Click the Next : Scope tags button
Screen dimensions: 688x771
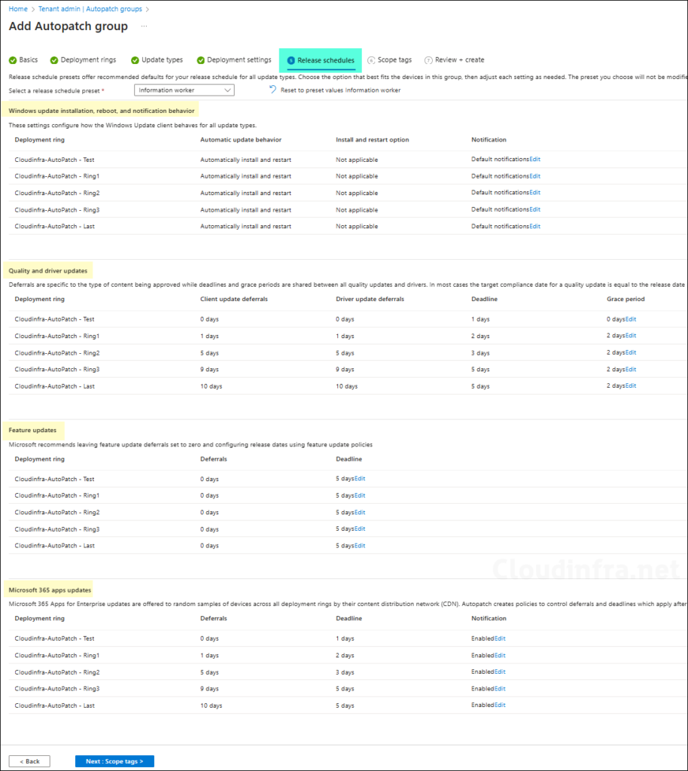pos(114,761)
